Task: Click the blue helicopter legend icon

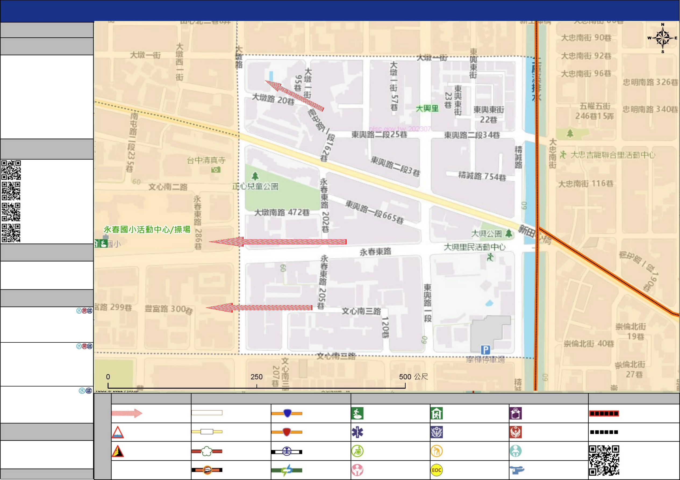Action: [x=517, y=470]
